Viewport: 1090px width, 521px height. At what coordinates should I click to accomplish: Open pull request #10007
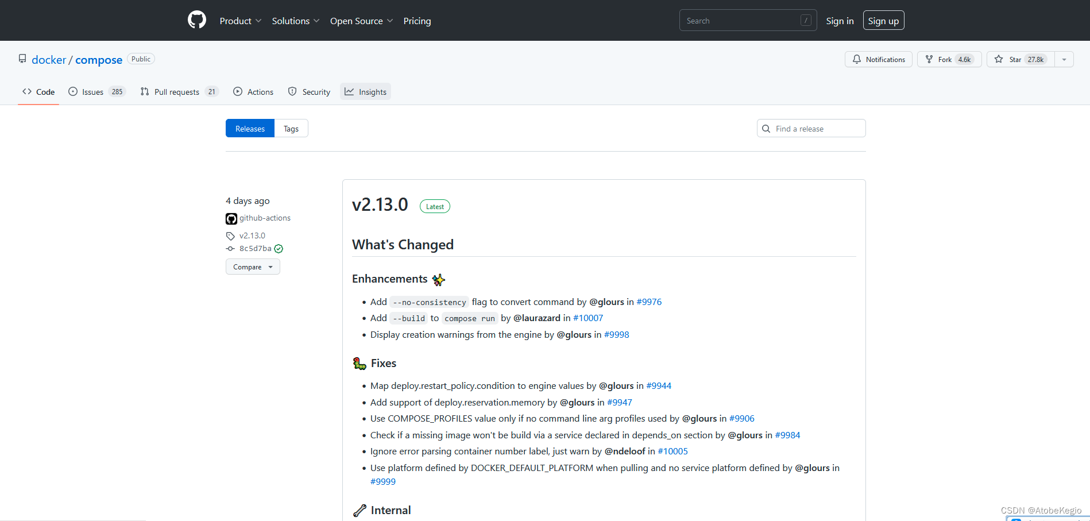coord(588,318)
